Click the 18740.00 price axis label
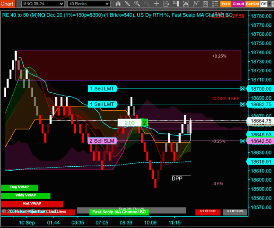The width and height of the screenshot is (274, 228). pyautogui.click(x=261, y=53)
